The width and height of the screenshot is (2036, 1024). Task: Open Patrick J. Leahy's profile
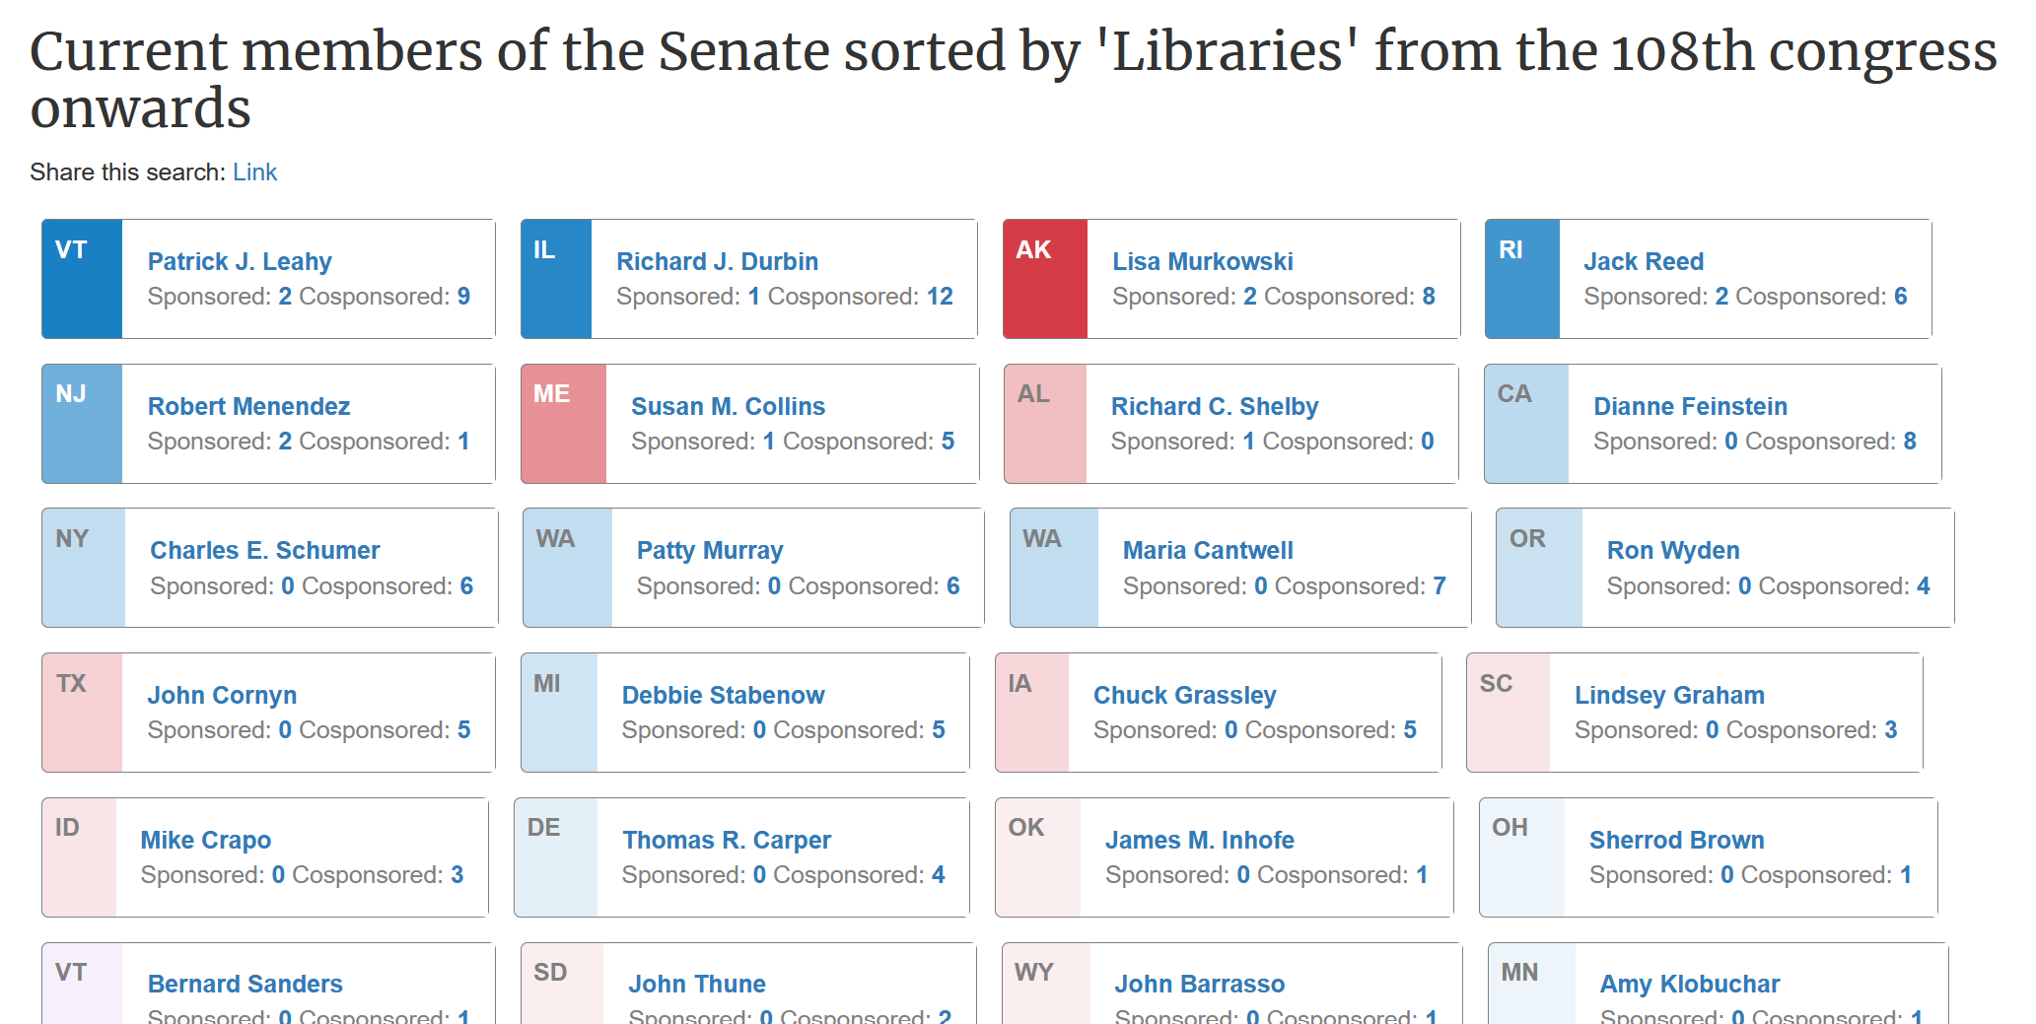[x=240, y=261]
